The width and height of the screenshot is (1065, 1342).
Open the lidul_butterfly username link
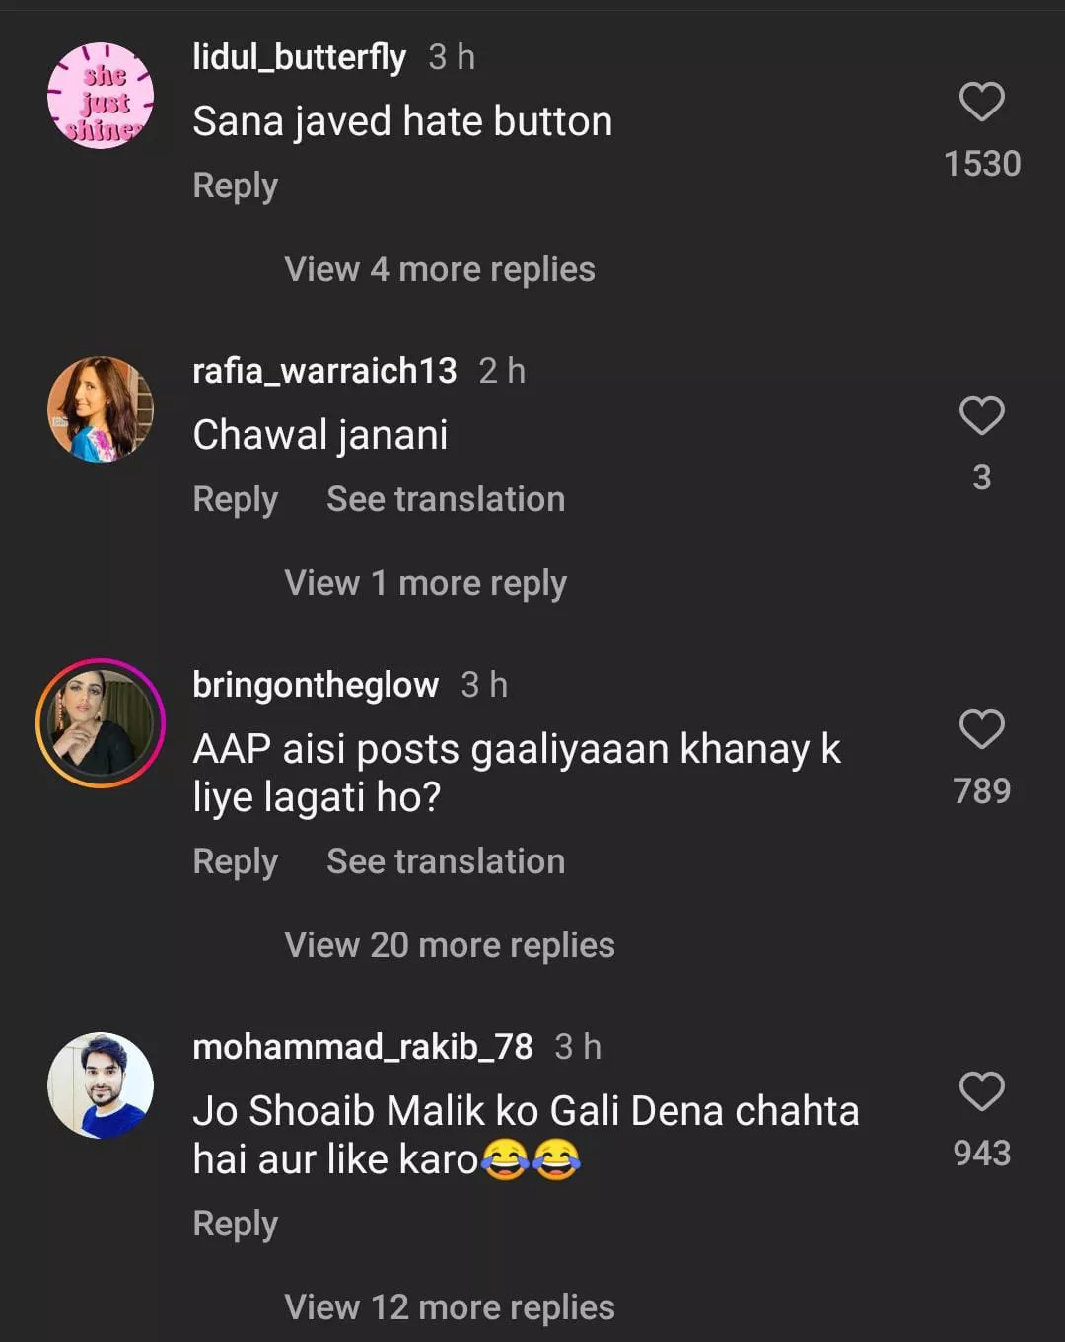point(299,57)
